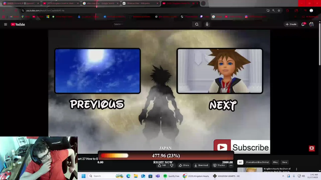321x180 pixels.
Task: Switch to Spotify Free in the taskbar
Action: [x=172, y=176]
